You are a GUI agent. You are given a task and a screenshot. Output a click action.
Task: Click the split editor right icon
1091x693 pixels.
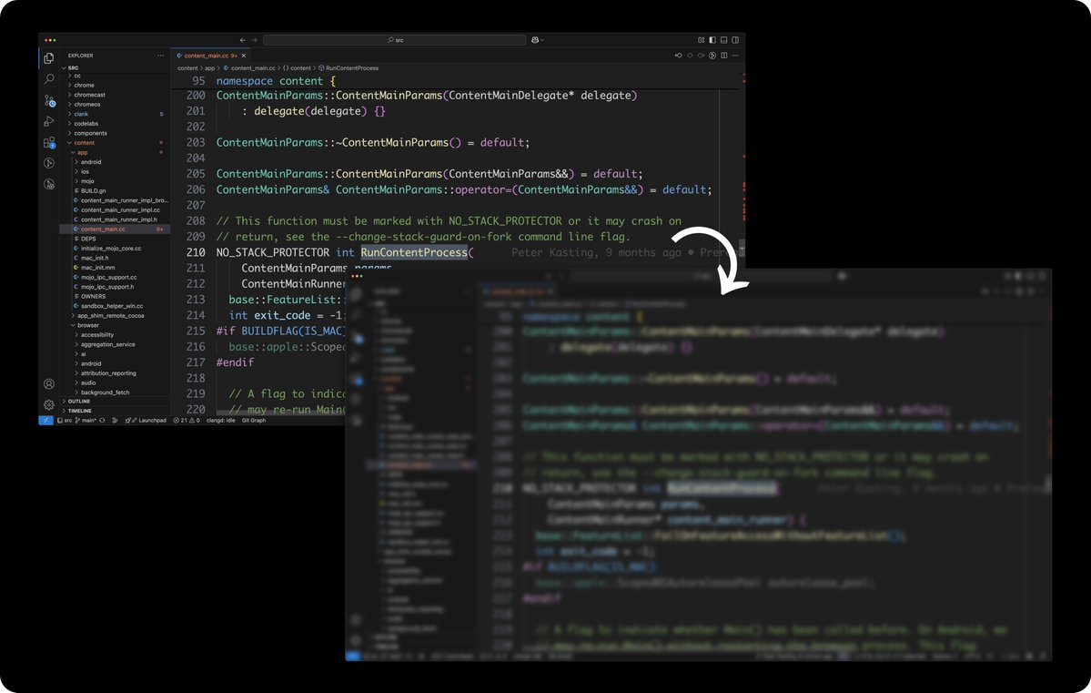pos(723,56)
